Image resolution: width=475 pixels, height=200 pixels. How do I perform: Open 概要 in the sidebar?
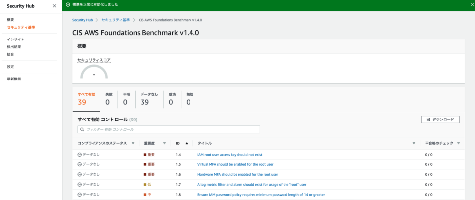[x=10, y=20]
